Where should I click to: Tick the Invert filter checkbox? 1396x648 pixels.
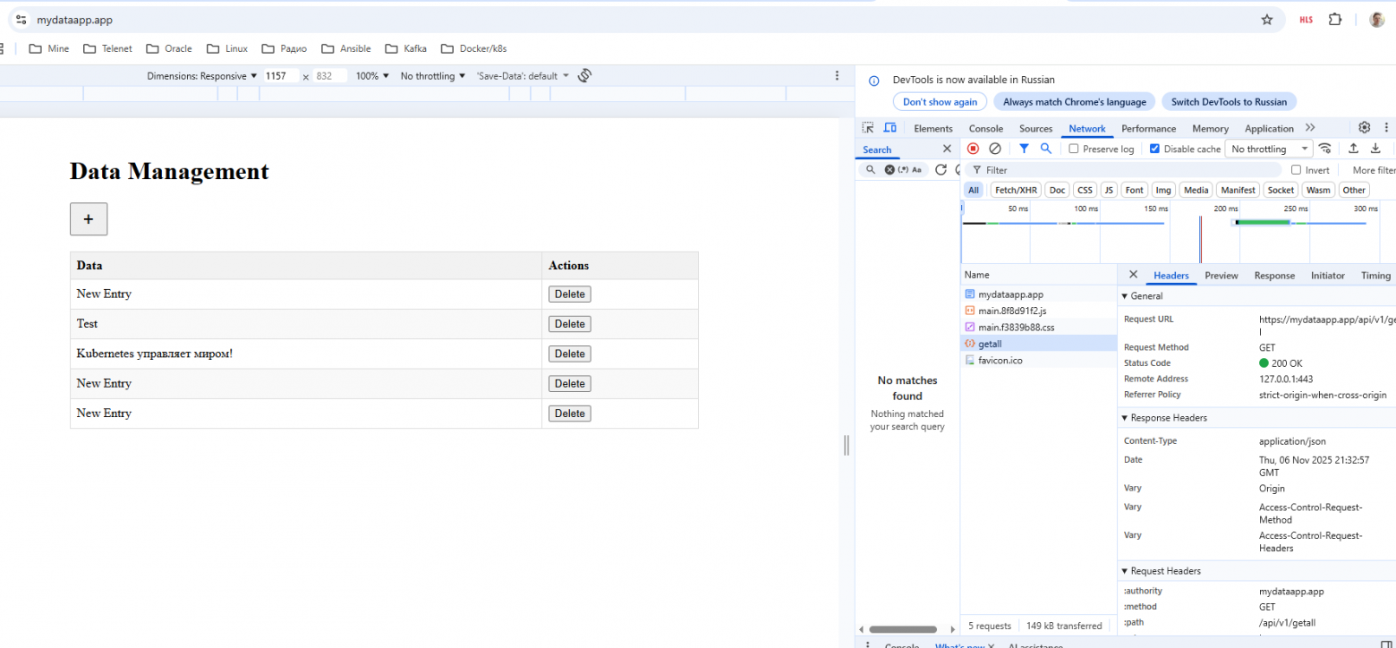[x=1296, y=170]
